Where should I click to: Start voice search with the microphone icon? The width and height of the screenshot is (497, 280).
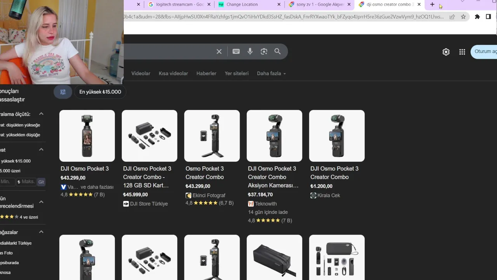[x=250, y=51]
